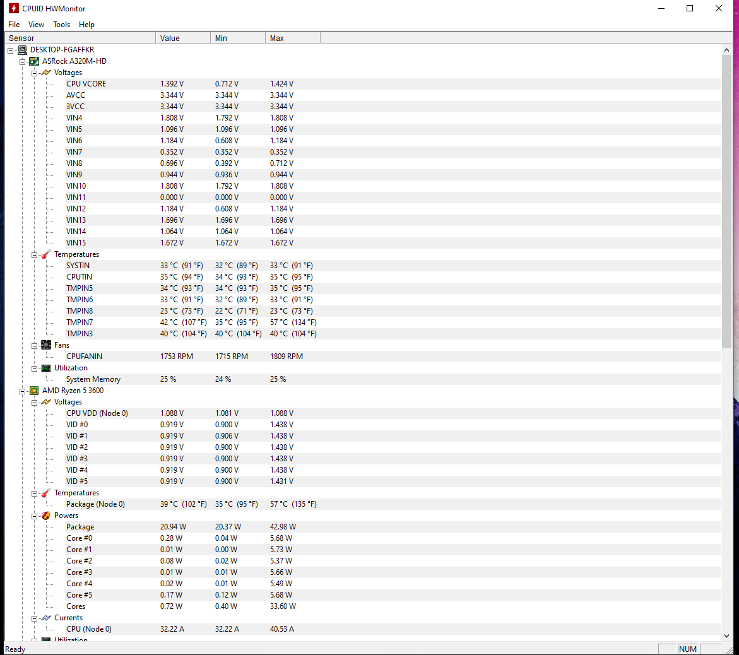Click the vertical scrollbar thumb
Viewport: 739px width, 655px height.
point(726,202)
